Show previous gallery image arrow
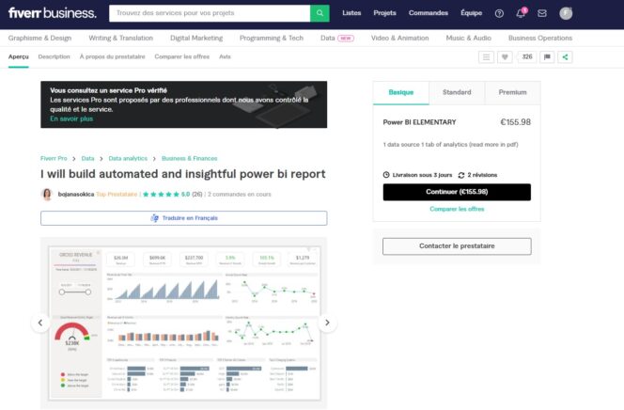 pyautogui.click(x=41, y=323)
